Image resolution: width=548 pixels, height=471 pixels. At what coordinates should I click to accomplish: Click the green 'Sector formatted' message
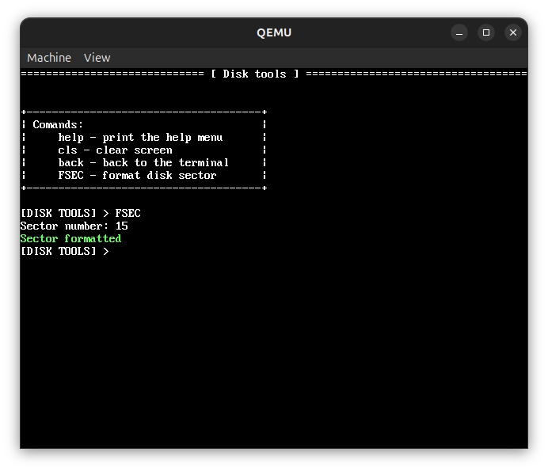(x=71, y=238)
